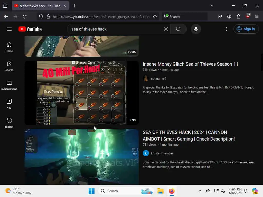List all tabs dropdown arrow
The image size is (263, 197).
212,6
